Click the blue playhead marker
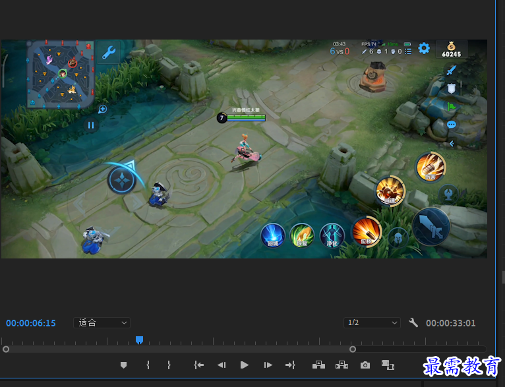This screenshot has width=505, height=387. pyautogui.click(x=139, y=340)
